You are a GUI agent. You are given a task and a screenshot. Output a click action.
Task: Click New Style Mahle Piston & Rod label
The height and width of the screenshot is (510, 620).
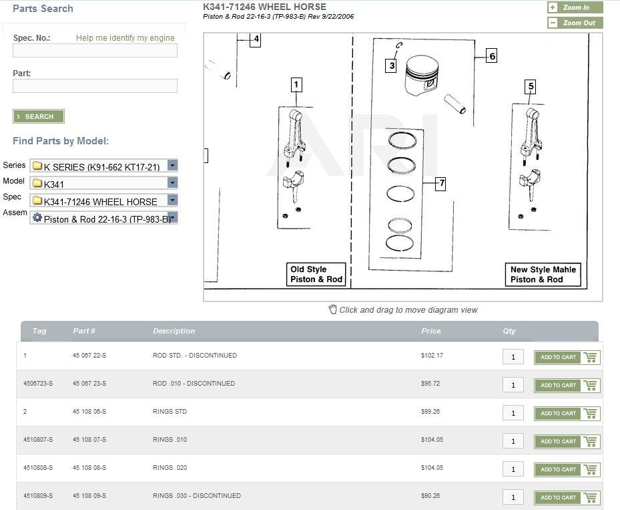point(543,275)
